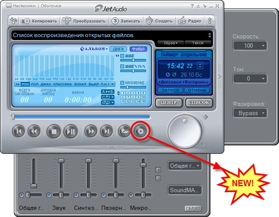Screen dimensions: 279x217
Task: Switch to the ТАЙМЕР tab
Action: click(169, 55)
